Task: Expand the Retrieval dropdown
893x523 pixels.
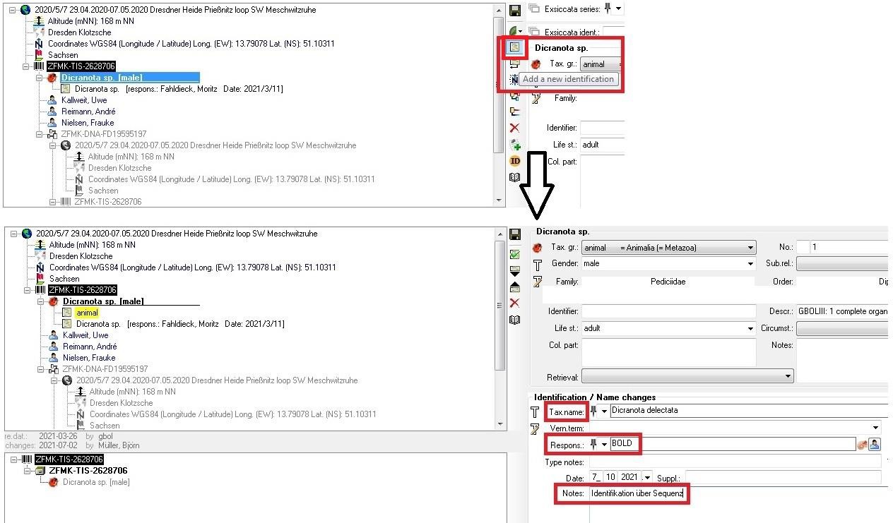Action: [788, 377]
